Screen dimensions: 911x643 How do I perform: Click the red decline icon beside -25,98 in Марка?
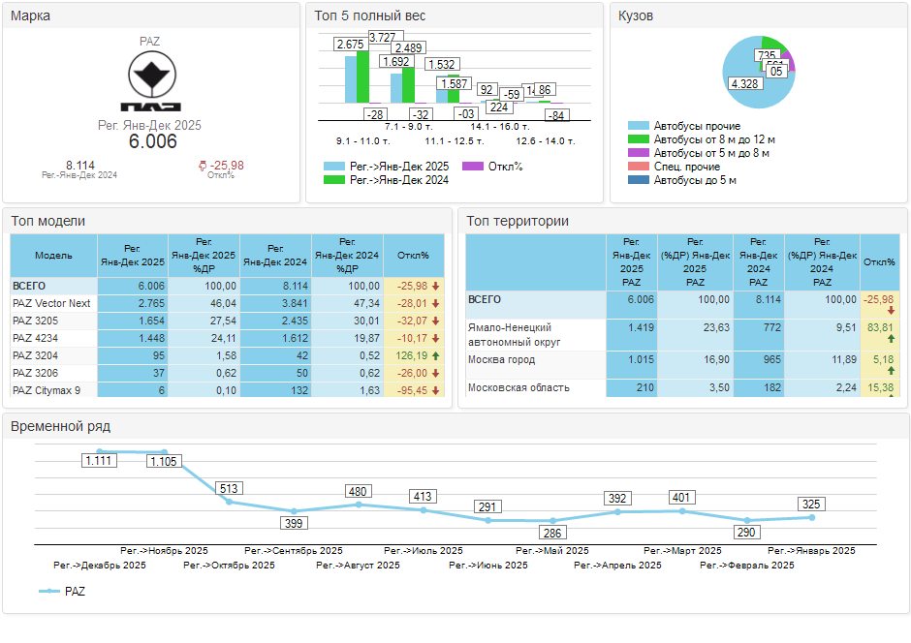click(x=202, y=166)
